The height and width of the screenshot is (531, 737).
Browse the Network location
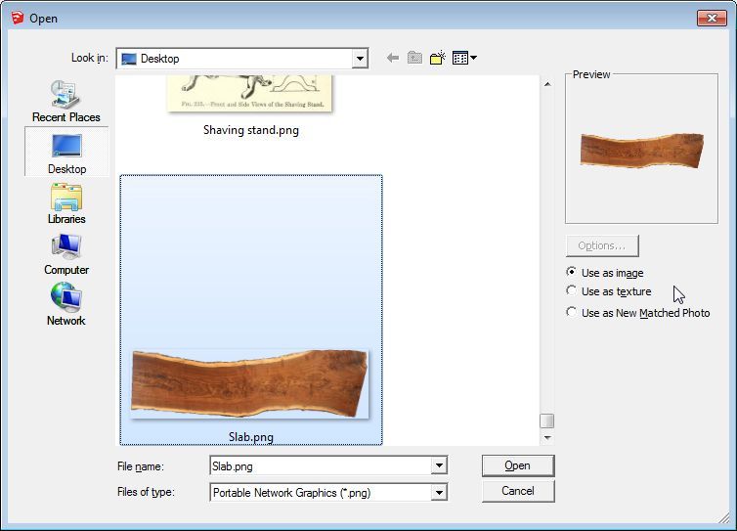[66, 305]
